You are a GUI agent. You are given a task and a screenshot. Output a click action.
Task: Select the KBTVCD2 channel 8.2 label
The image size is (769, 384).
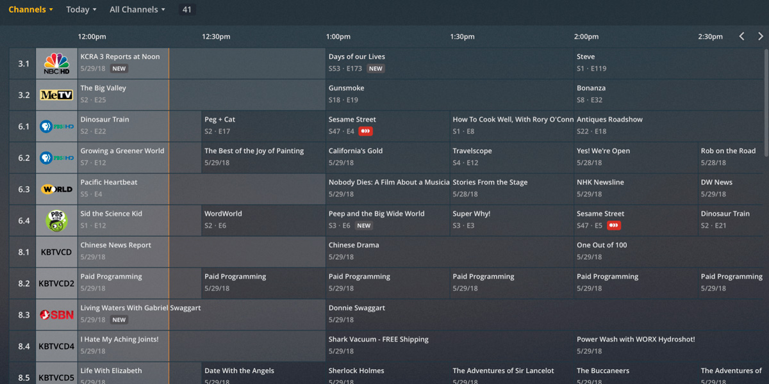[x=56, y=283]
